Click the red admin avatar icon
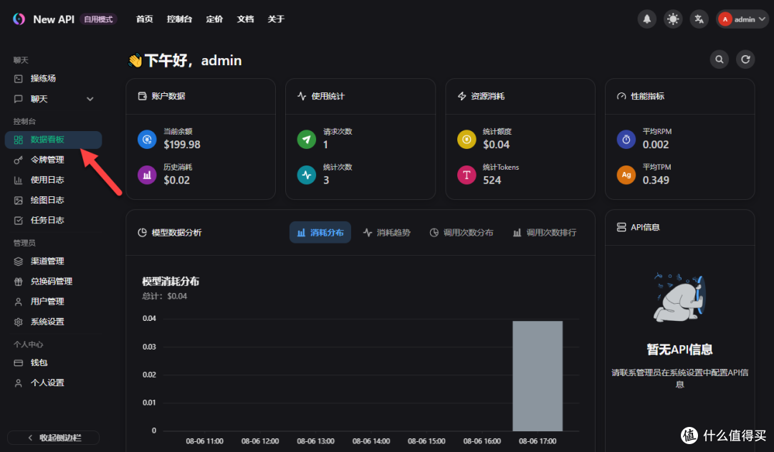The width and height of the screenshot is (774, 452). point(725,19)
